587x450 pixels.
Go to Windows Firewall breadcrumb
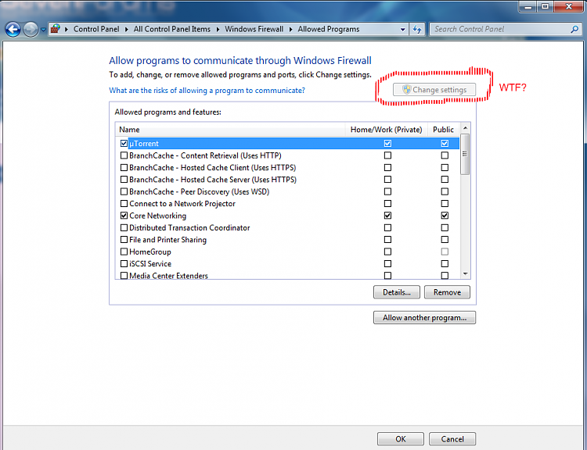click(x=254, y=29)
